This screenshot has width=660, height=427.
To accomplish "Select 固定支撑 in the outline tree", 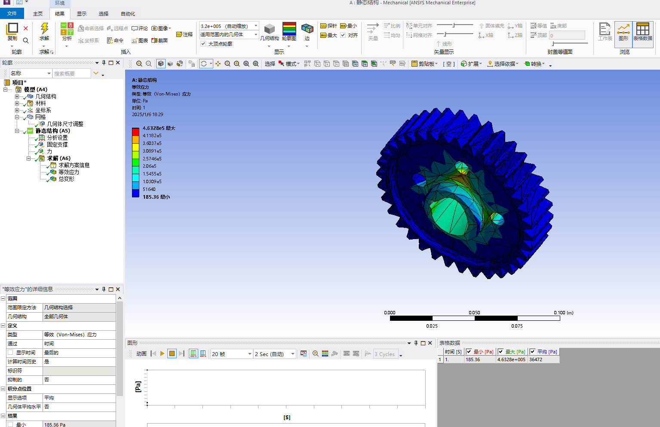I will (57, 144).
